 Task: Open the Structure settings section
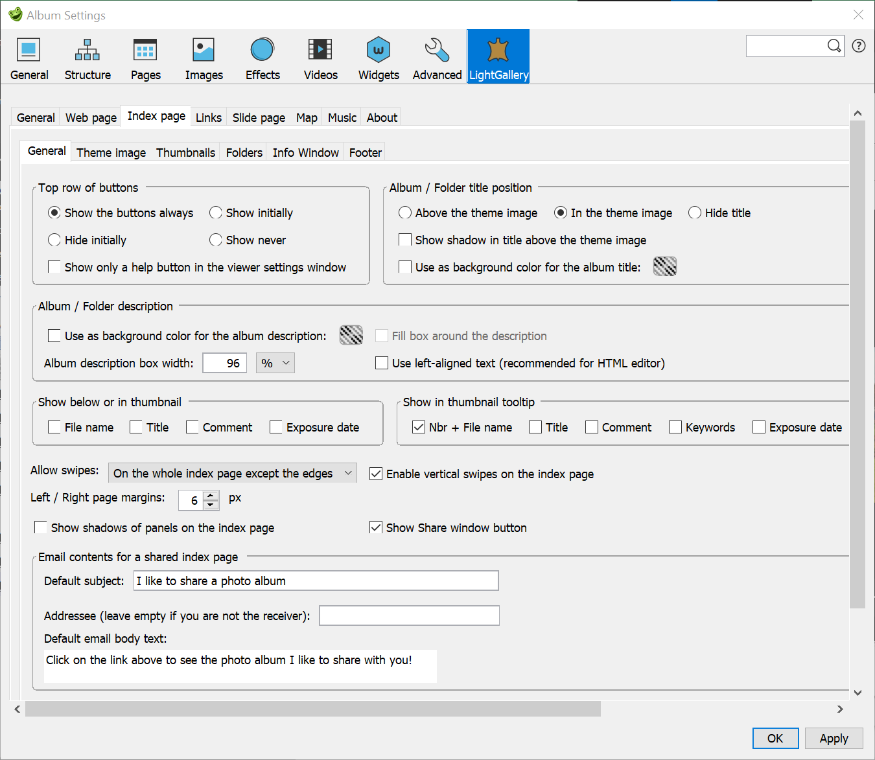(x=87, y=57)
